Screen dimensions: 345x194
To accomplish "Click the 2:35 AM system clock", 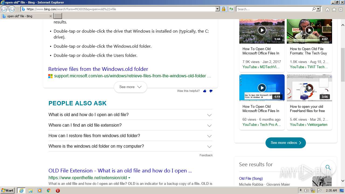I will [331, 190].
